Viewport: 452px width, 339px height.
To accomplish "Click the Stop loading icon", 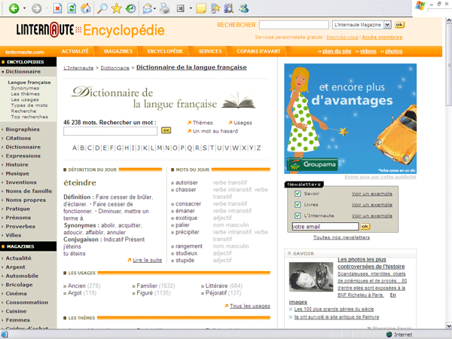I will pyautogui.click(x=58, y=8).
